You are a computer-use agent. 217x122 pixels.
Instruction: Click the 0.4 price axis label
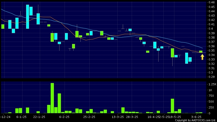tap(211, 29)
